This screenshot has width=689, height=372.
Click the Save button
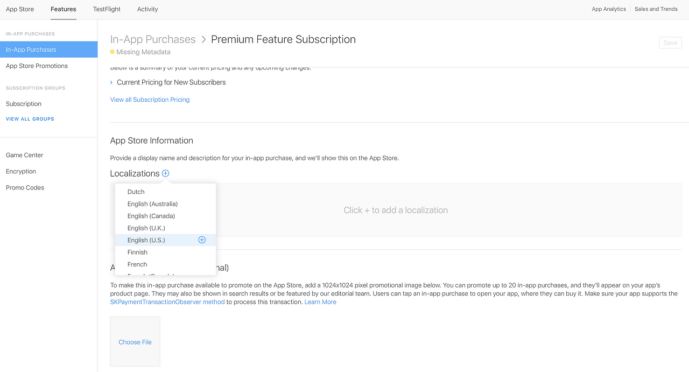[670, 43]
